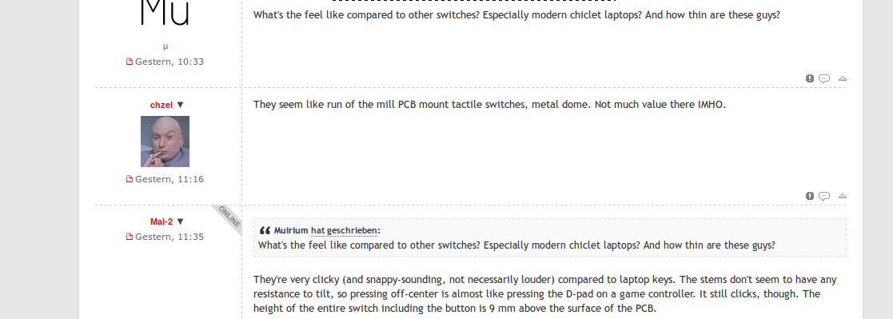Open the post icon beside Gestern, 10:33
Screen dimensions: 893x319
130,62
